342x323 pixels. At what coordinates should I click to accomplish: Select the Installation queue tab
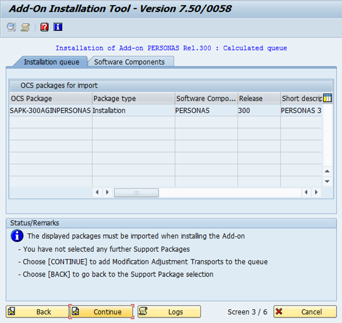click(x=51, y=62)
